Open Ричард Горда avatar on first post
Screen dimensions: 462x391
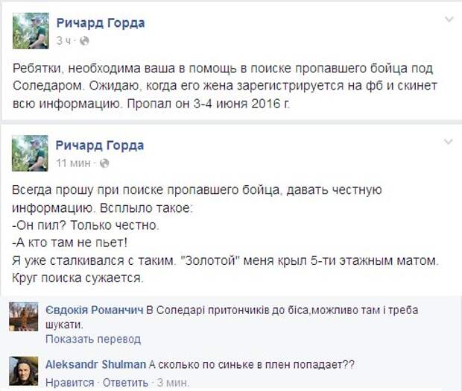(31, 31)
